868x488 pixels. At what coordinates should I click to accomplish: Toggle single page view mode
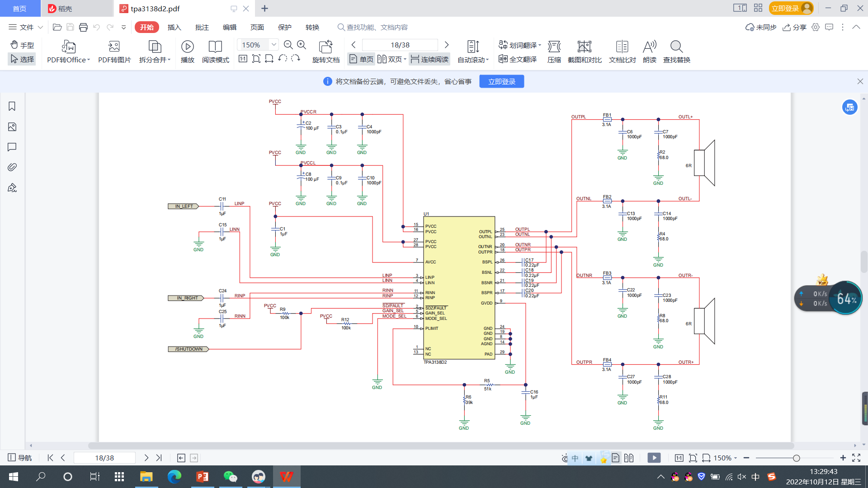click(x=361, y=59)
